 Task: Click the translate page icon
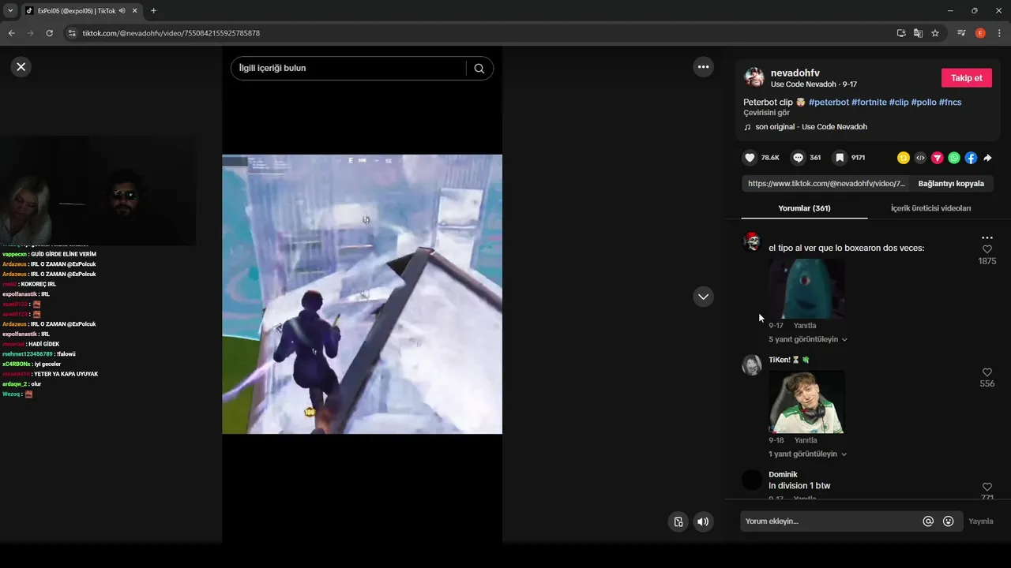coord(918,33)
